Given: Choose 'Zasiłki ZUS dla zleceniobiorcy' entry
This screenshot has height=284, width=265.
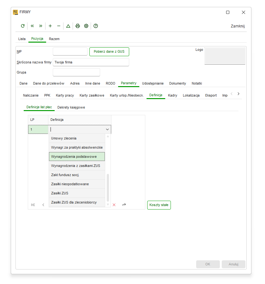Looking at the screenshot, I should coord(77,202).
